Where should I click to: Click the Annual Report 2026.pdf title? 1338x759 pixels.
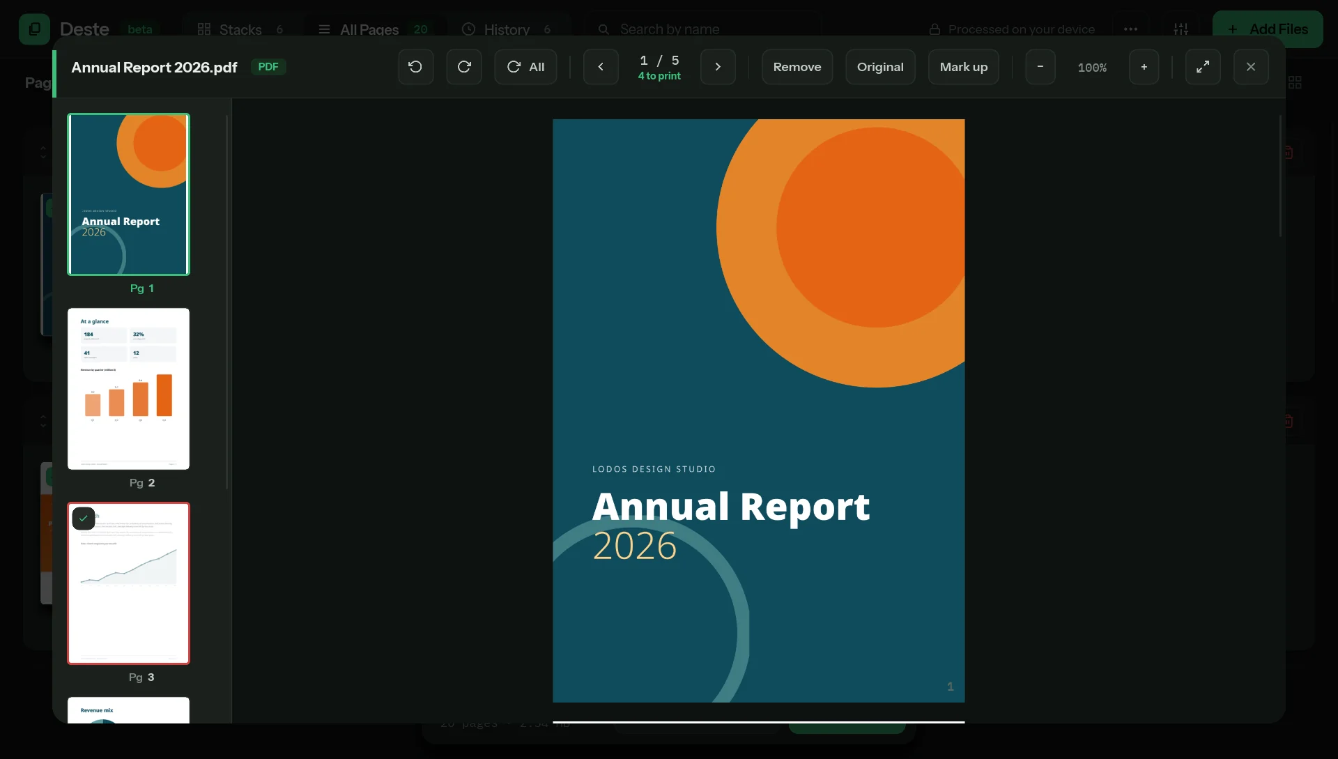click(154, 68)
